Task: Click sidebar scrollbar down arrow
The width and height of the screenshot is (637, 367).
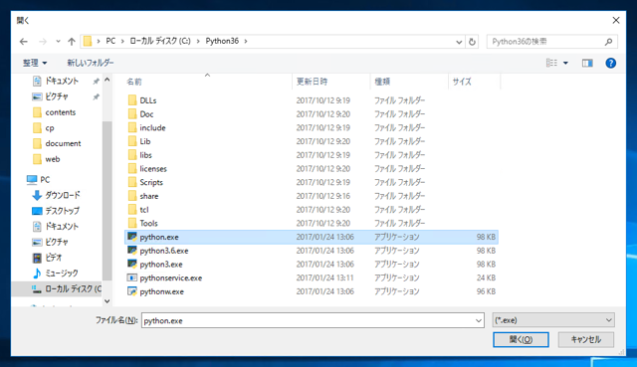Action: (107, 301)
